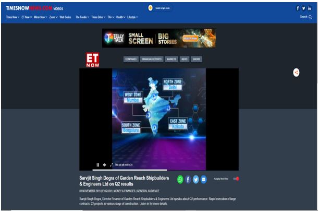This screenshot has height=211, width=319.
Task: Expand the video to fullscreen
Action: (x=111, y=165)
